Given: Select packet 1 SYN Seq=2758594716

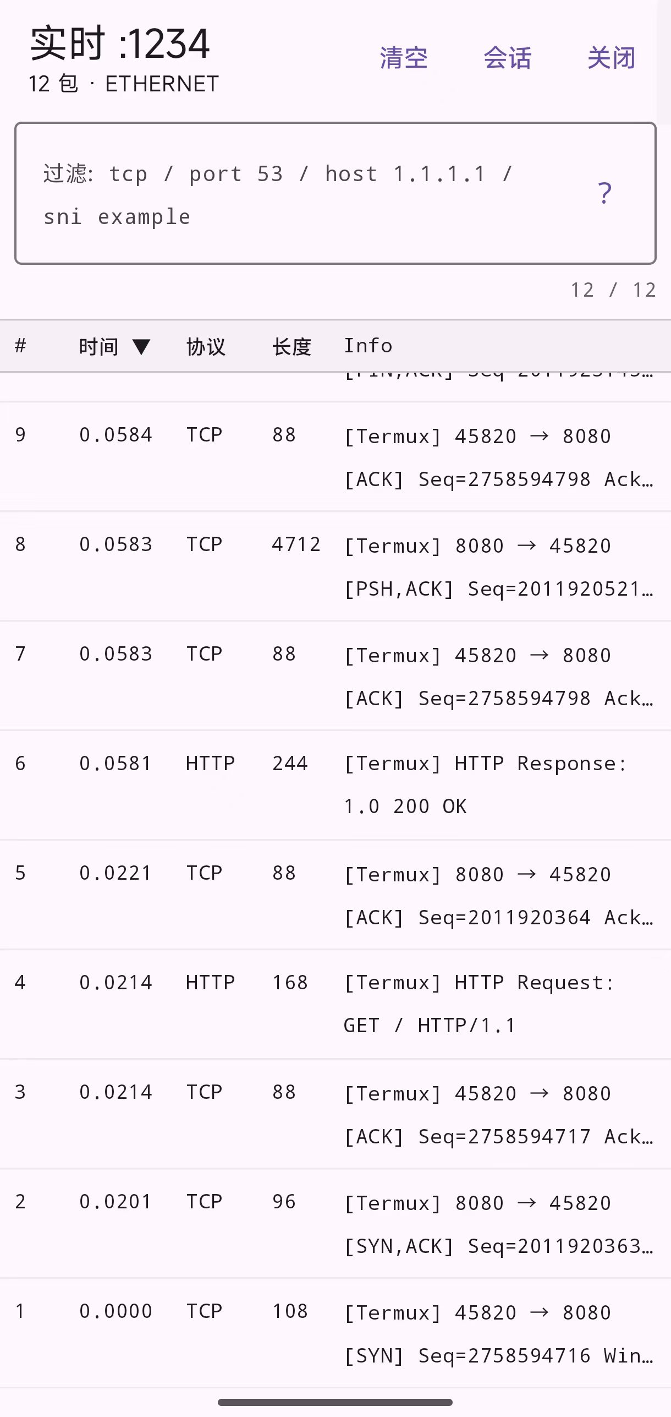Looking at the screenshot, I should [x=335, y=1333].
